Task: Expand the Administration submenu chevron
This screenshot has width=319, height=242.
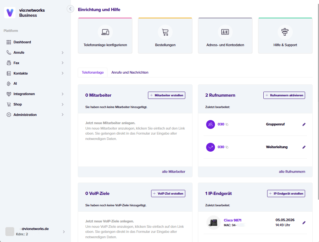Action: [63, 115]
